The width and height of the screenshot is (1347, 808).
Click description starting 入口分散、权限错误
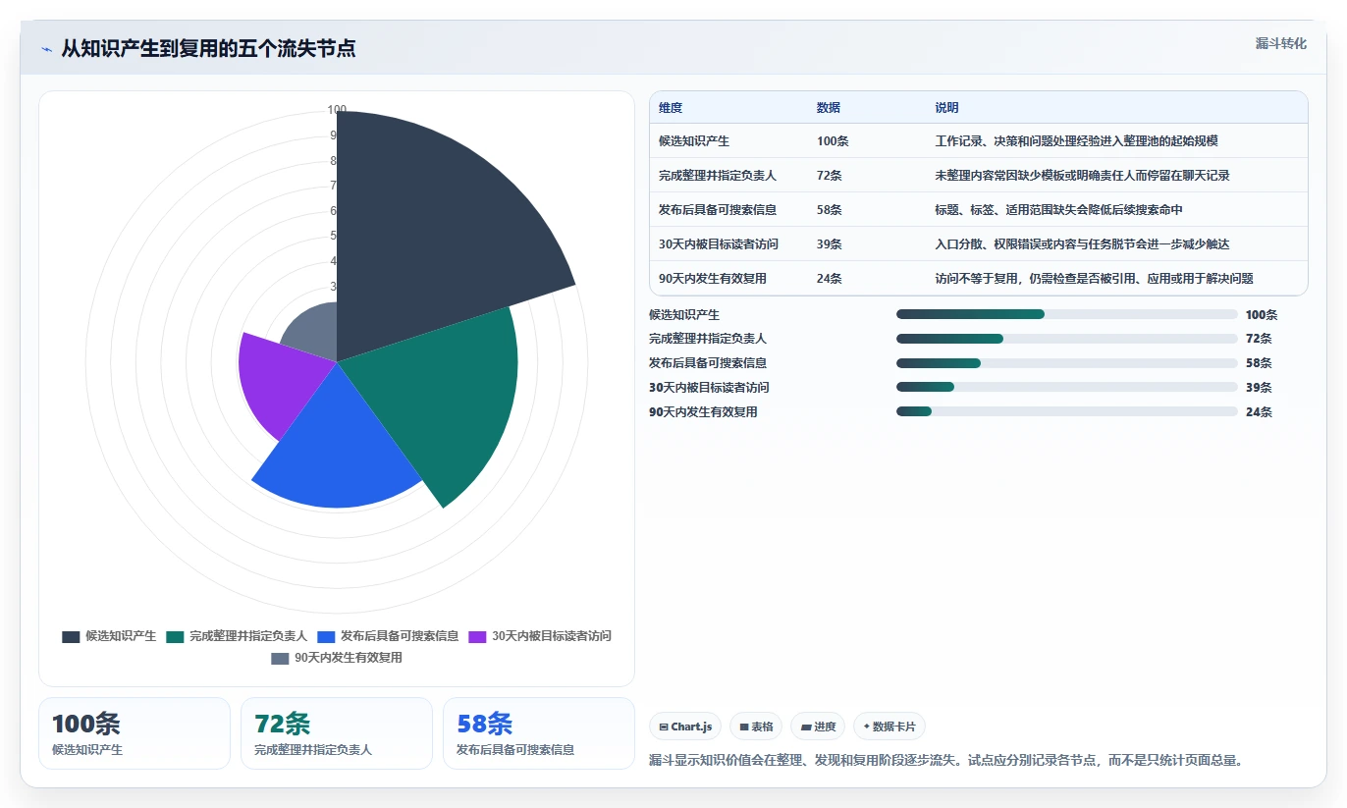tap(1082, 244)
